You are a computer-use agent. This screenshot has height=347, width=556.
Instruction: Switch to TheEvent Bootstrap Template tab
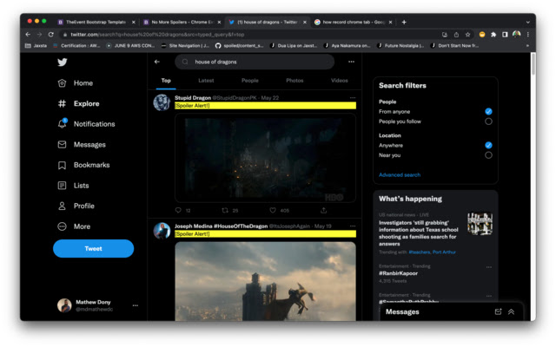pyautogui.click(x=96, y=22)
